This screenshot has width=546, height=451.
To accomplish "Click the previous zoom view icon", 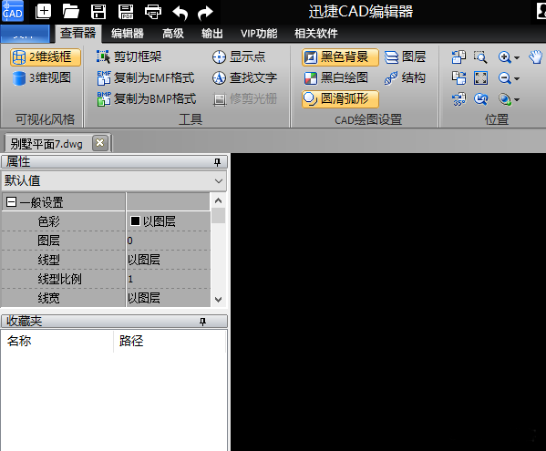I will [x=480, y=99].
